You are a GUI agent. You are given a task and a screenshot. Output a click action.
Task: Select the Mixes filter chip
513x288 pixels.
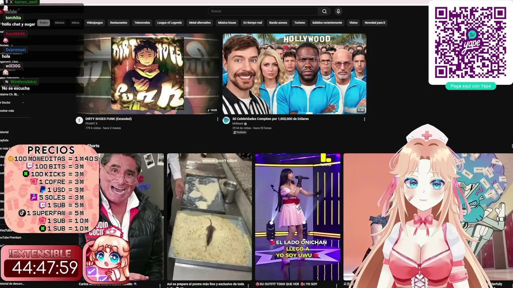click(75, 23)
